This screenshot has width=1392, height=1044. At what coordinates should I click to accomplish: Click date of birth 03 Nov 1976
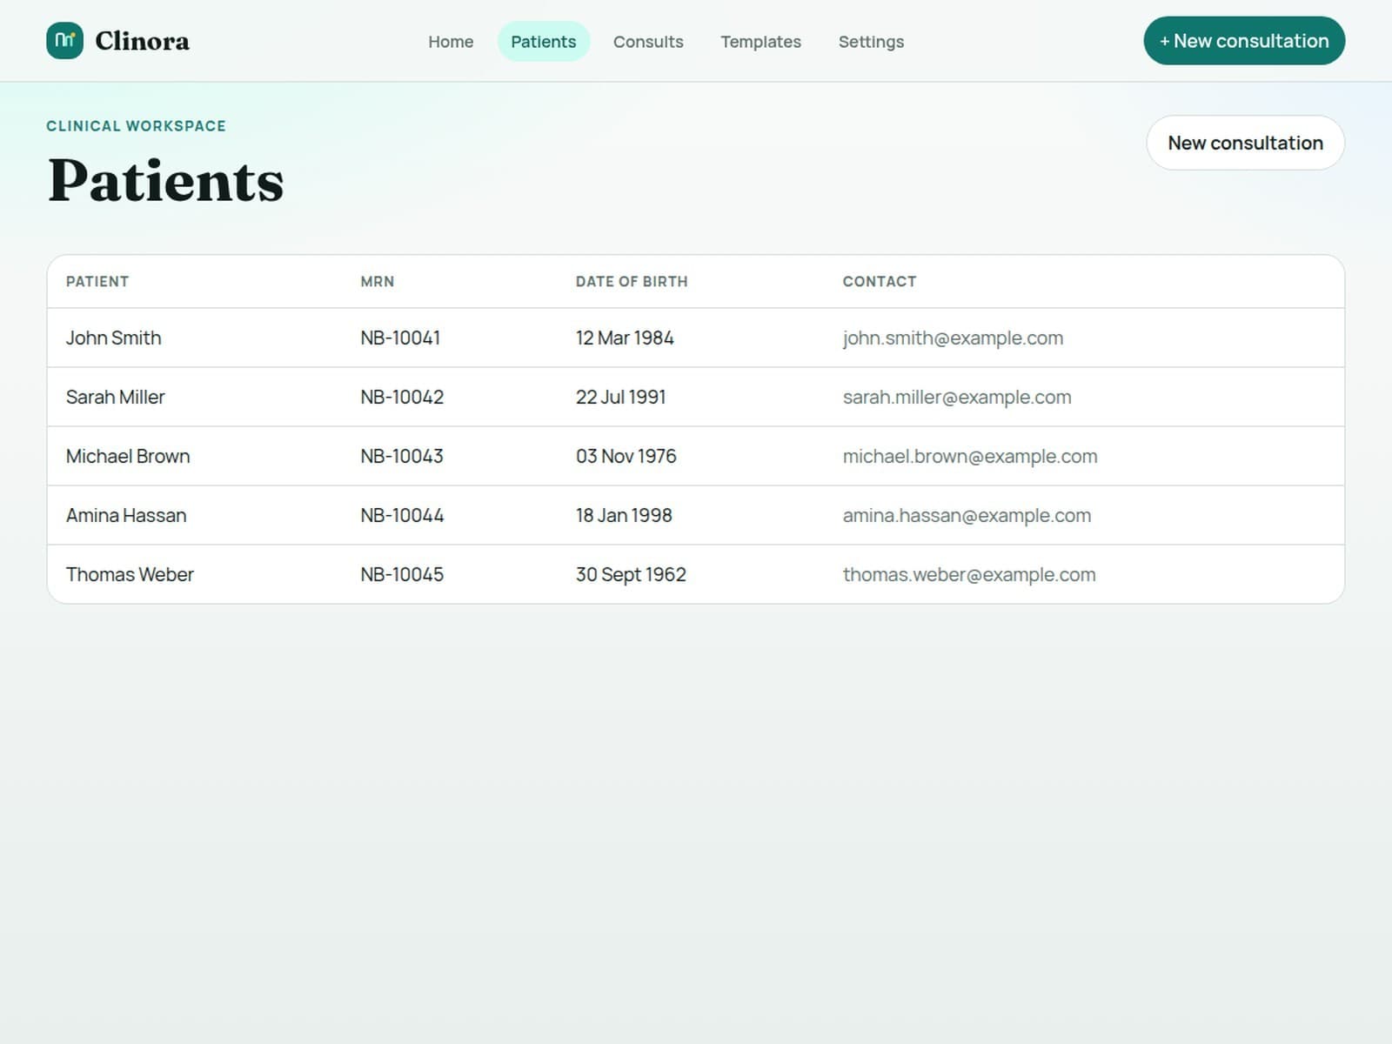[x=626, y=456]
